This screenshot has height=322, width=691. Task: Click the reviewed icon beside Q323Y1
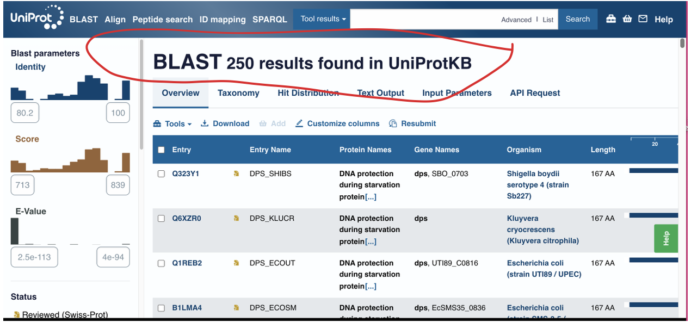click(236, 174)
